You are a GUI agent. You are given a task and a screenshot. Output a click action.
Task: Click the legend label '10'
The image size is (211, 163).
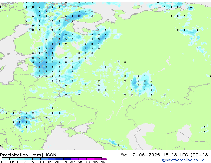[x=42, y=162]
